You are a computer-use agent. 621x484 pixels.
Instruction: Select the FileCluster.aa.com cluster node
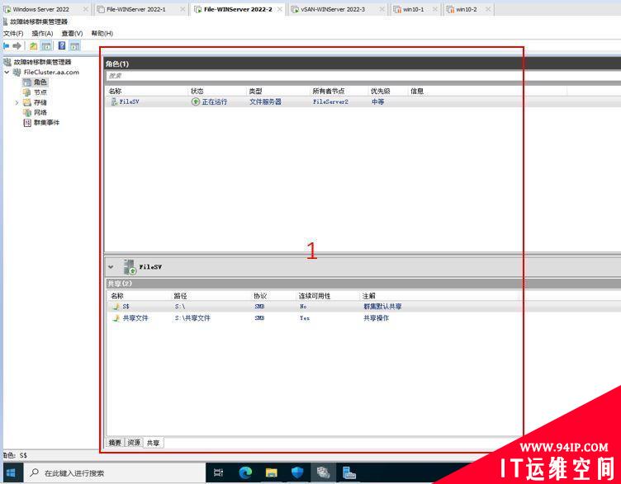click(51, 73)
